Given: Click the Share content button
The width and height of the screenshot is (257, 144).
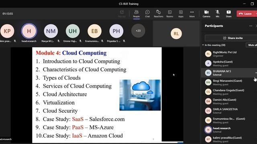Looking at the screenshot, I should point(228,14).
